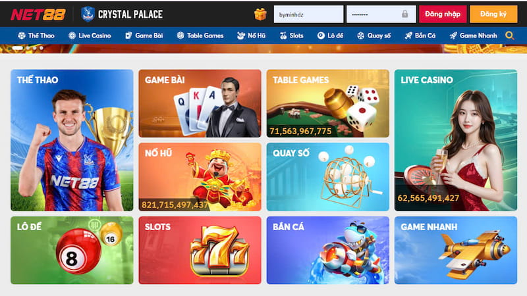Open the Quay Số lottery cage tile
The width and height of the screenshot is (527, 296).
(327, 177)
